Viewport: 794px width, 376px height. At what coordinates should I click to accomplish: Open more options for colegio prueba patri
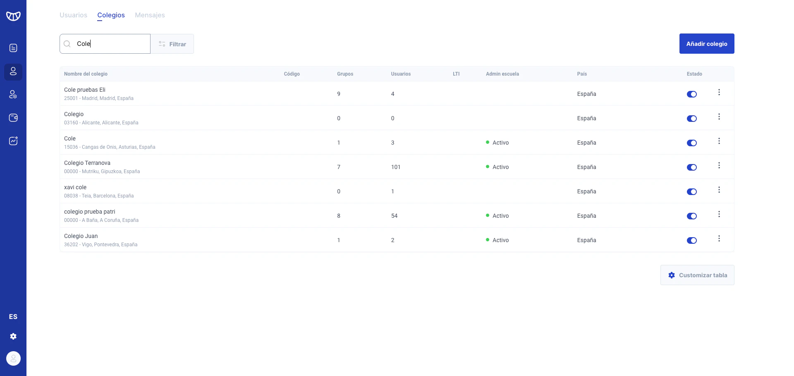point(719,214)
